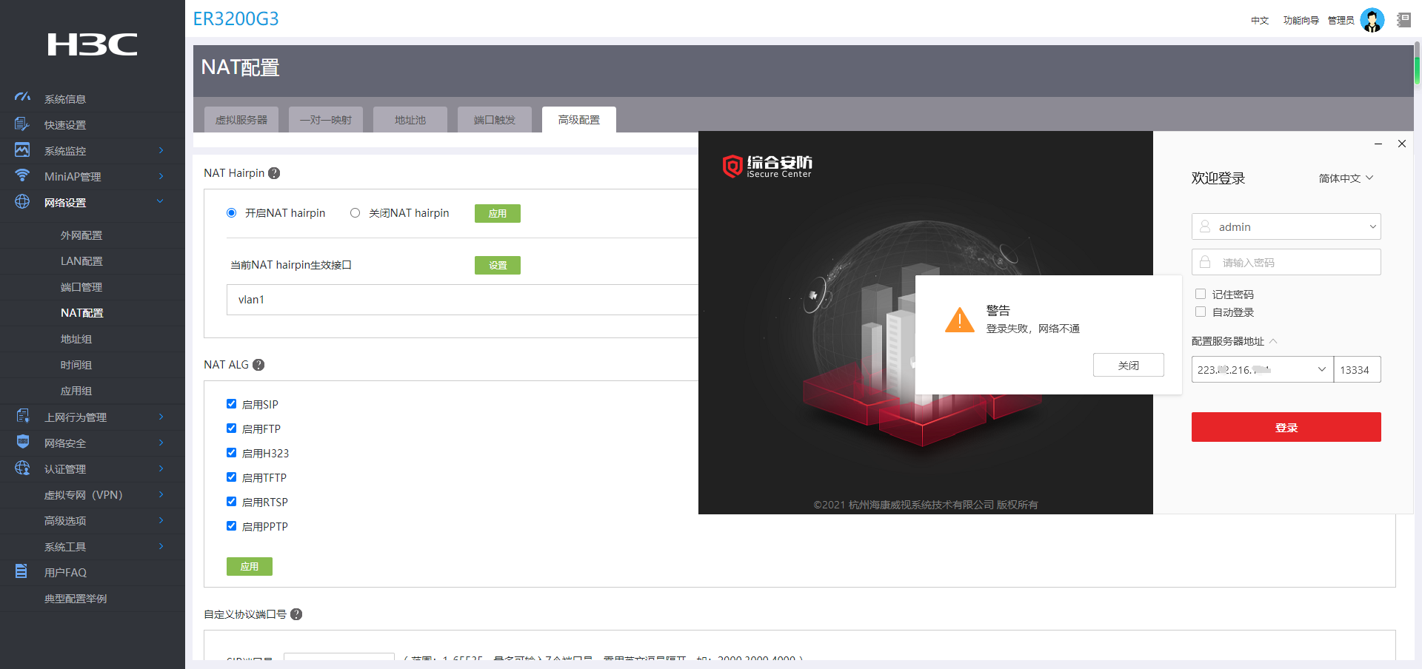Expand 虚拟专网 (VPN) menu chevron

pyautogui.click(x=161, y=494)
